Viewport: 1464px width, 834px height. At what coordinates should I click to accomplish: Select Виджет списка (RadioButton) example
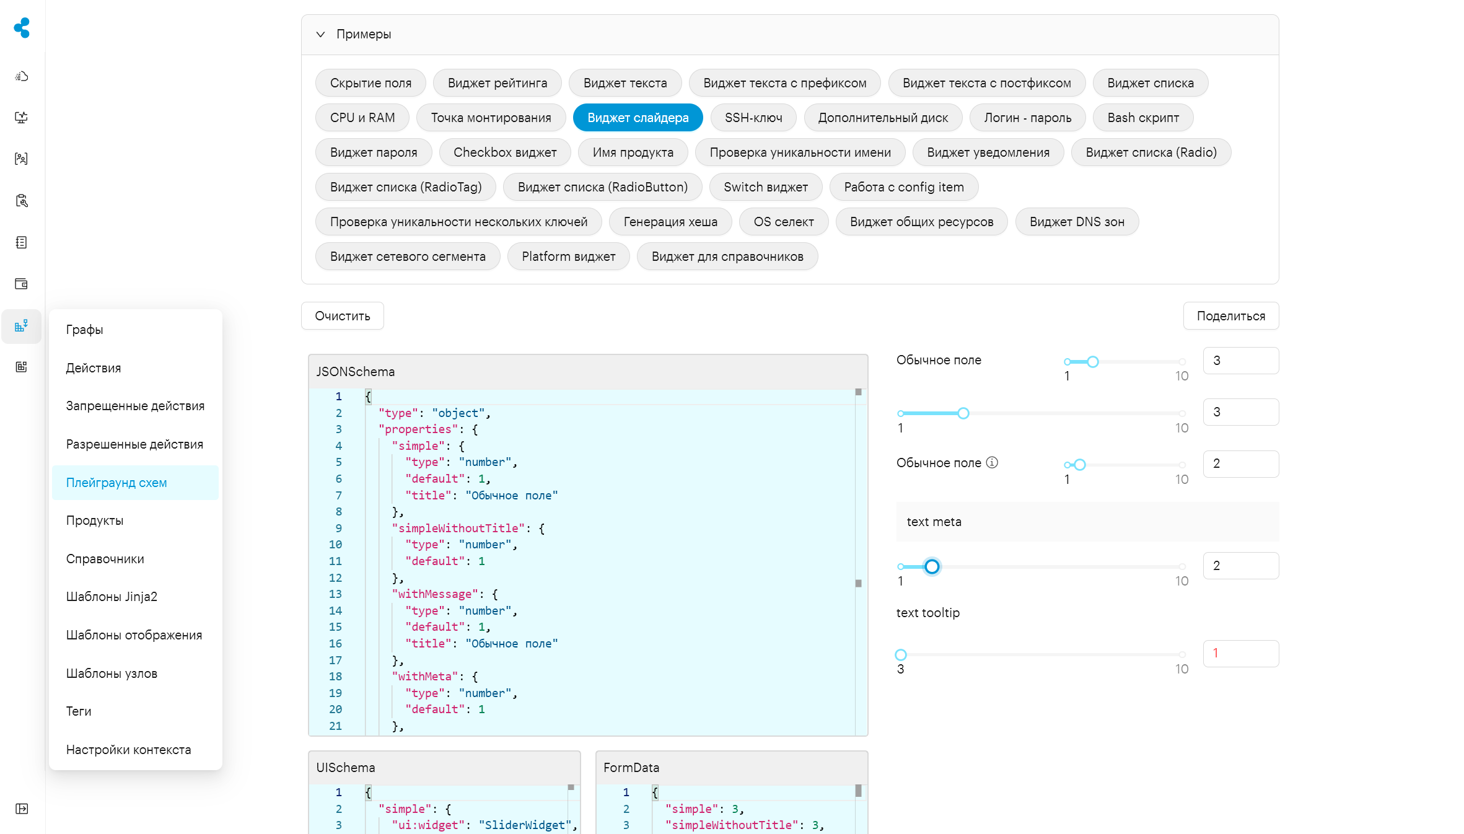[603, 187]
